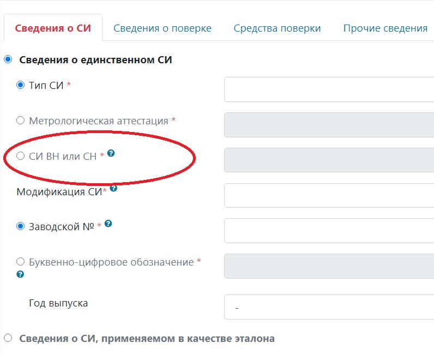Click the Сведения о СИ tab
This screenshot has height=355, width=434.
[x=53, y=28]
